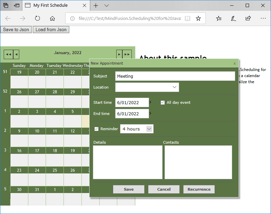Select Sunday 9 in week 2
271x214 pixels.
[19, 131]
